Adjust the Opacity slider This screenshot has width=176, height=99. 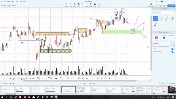pyautogui.click(x=164, y=46)
